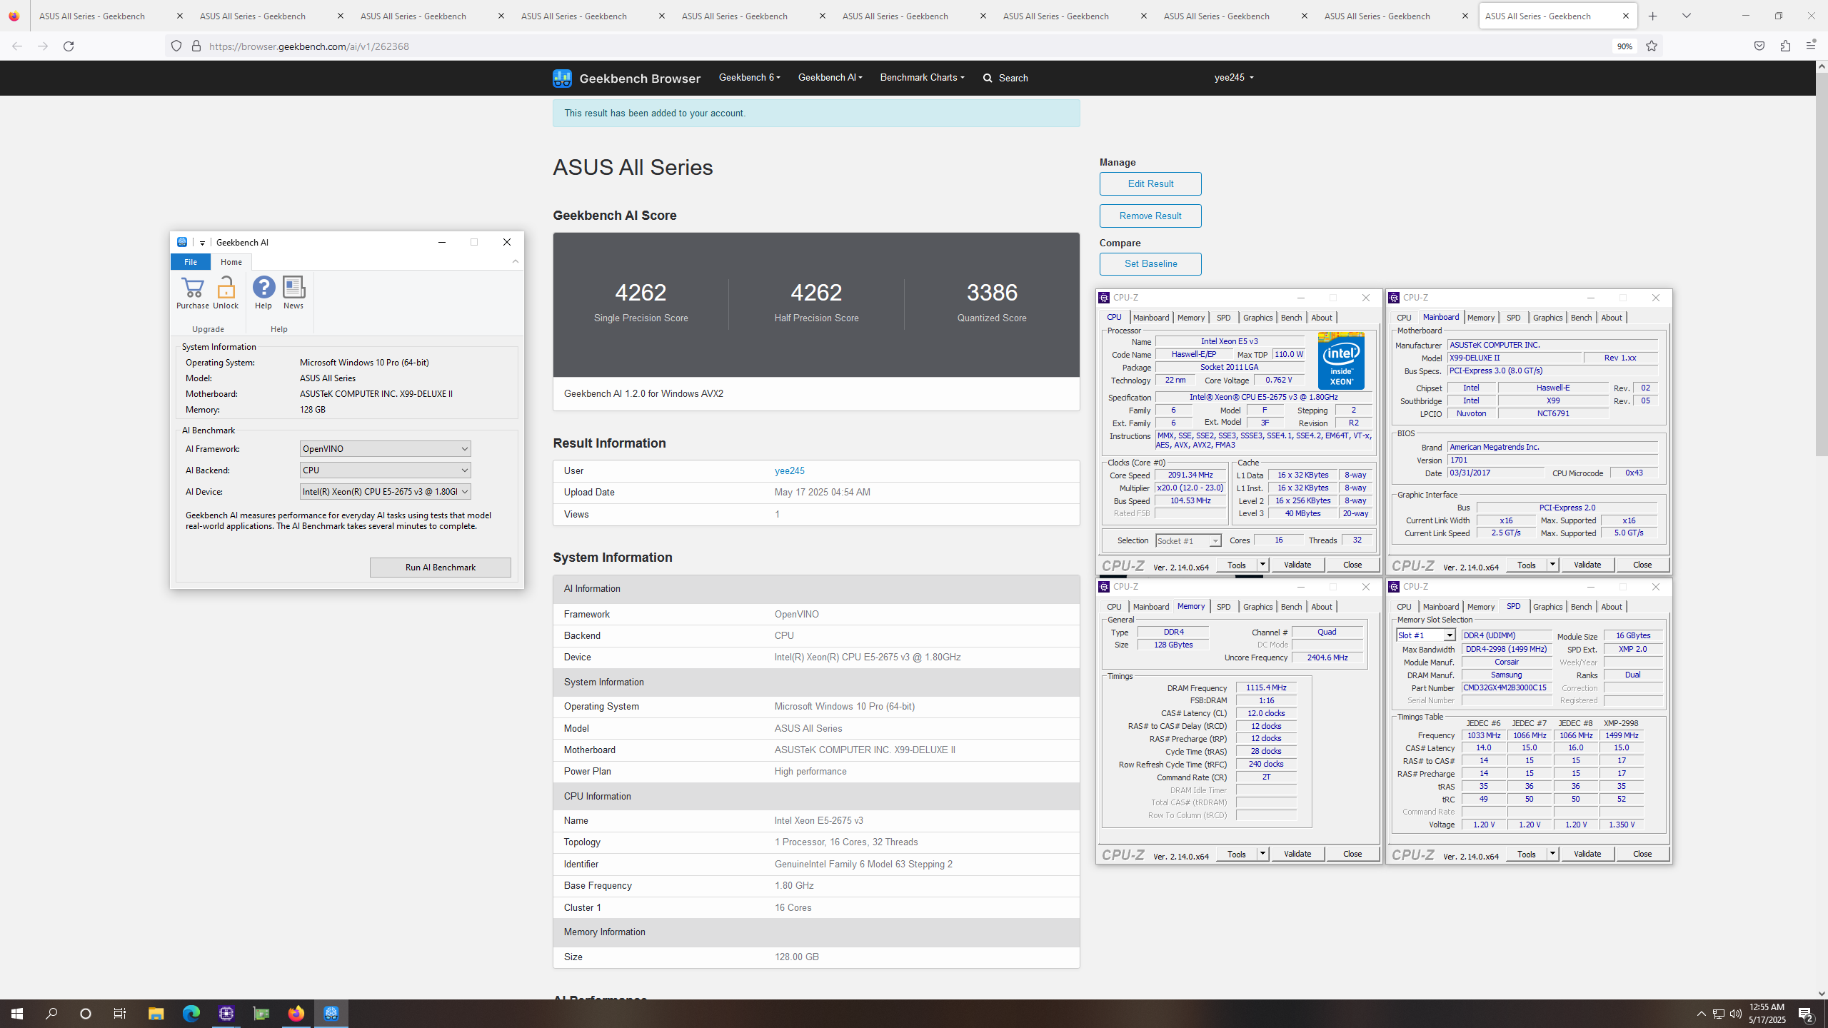Open the Selection Socket #1 dropdown in CPU-Z
The width and height of the screenshot is (1828, 1028).
point(1188,541)
